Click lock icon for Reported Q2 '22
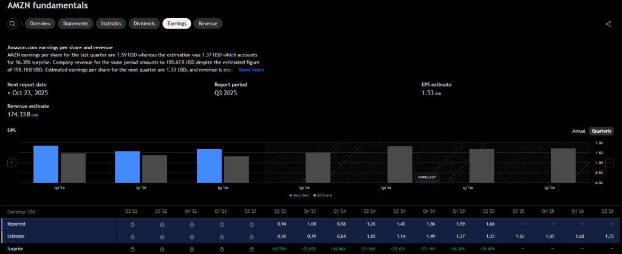Screen dimensions: 622x254 [x=132, y=224]
